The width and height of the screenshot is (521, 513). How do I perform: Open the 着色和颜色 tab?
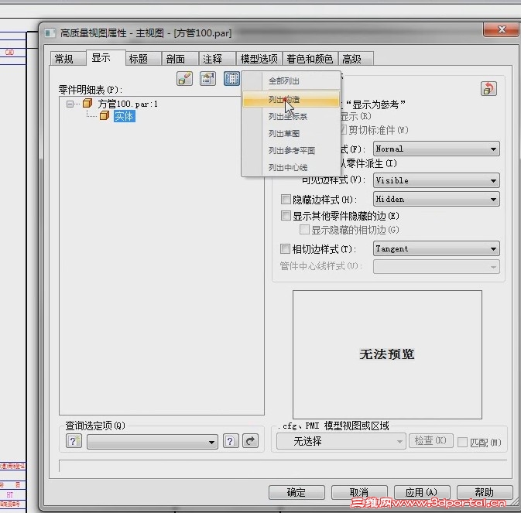310,59
